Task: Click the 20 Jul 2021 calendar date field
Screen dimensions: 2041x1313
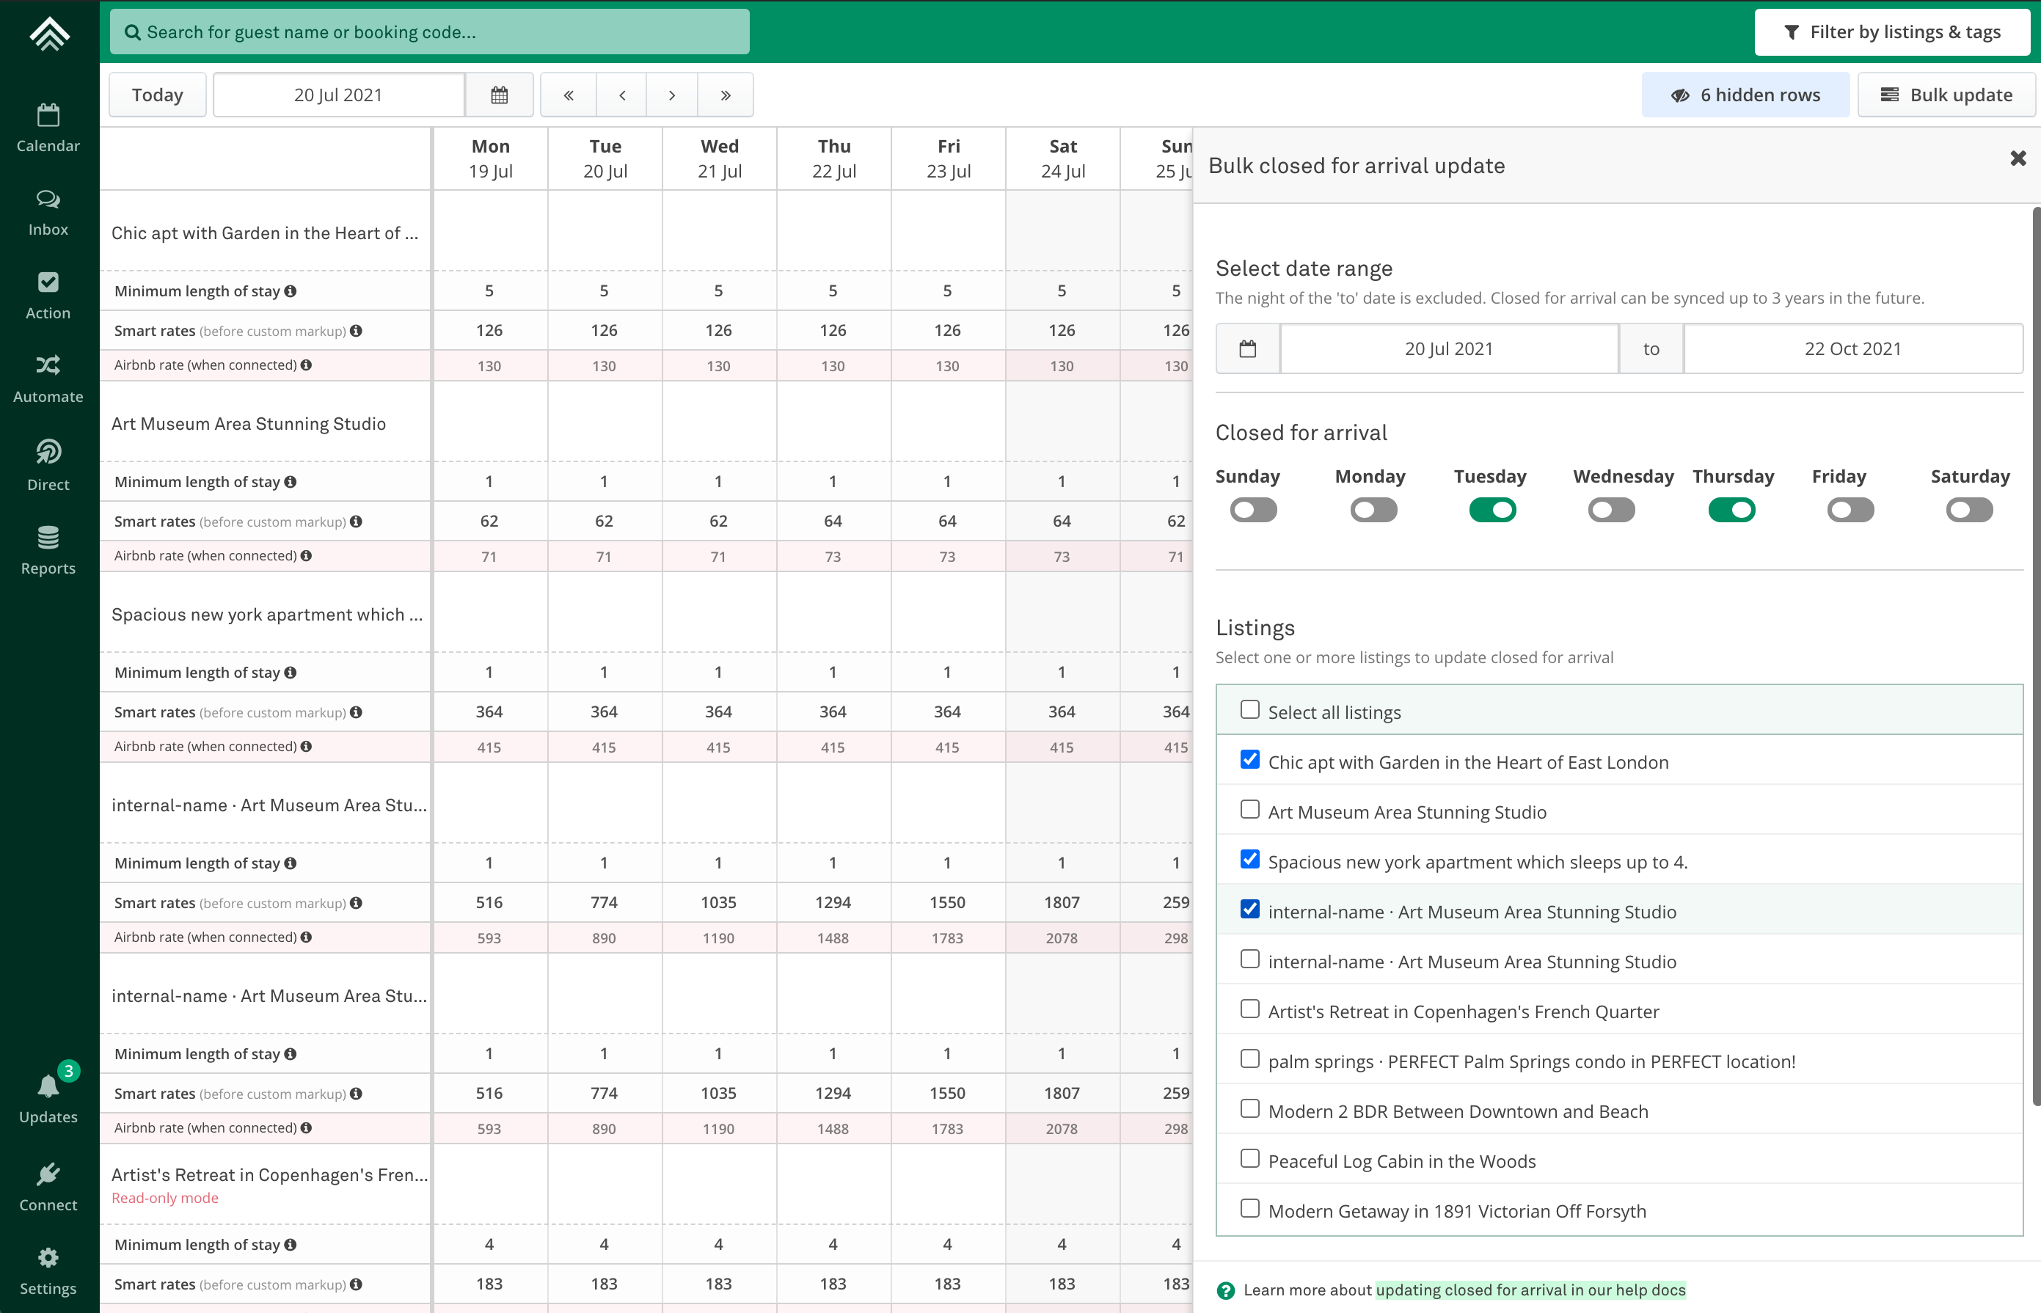Action: pos(338,95)
